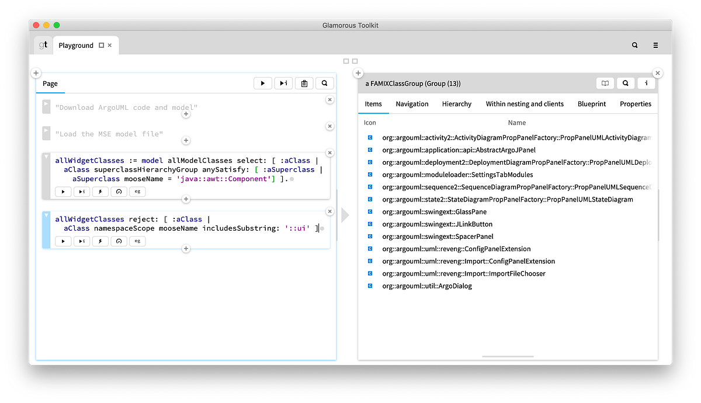Close the 'Load the MSE model file' snippet
Image resolution: width=701 pixels, height=403 pixels.
[329, 126]
